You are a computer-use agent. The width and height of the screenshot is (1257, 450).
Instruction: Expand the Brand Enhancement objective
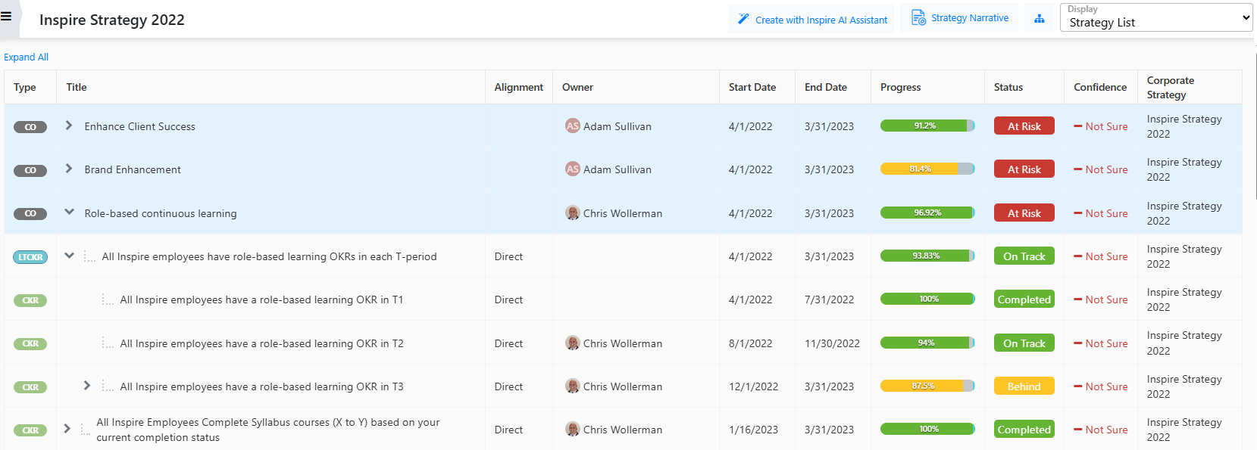click(69, 169)
